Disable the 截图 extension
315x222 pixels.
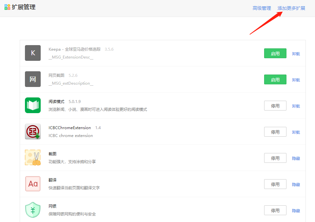coord(275,158)
